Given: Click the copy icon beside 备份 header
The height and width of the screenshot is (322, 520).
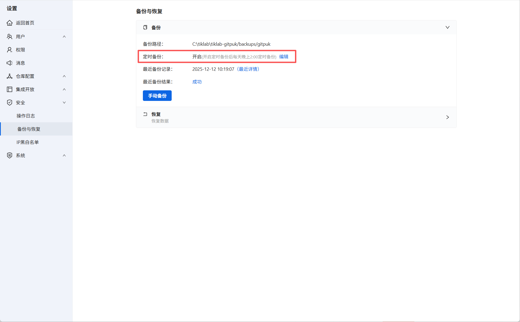Looking at the screenshot, I should 145,27.
